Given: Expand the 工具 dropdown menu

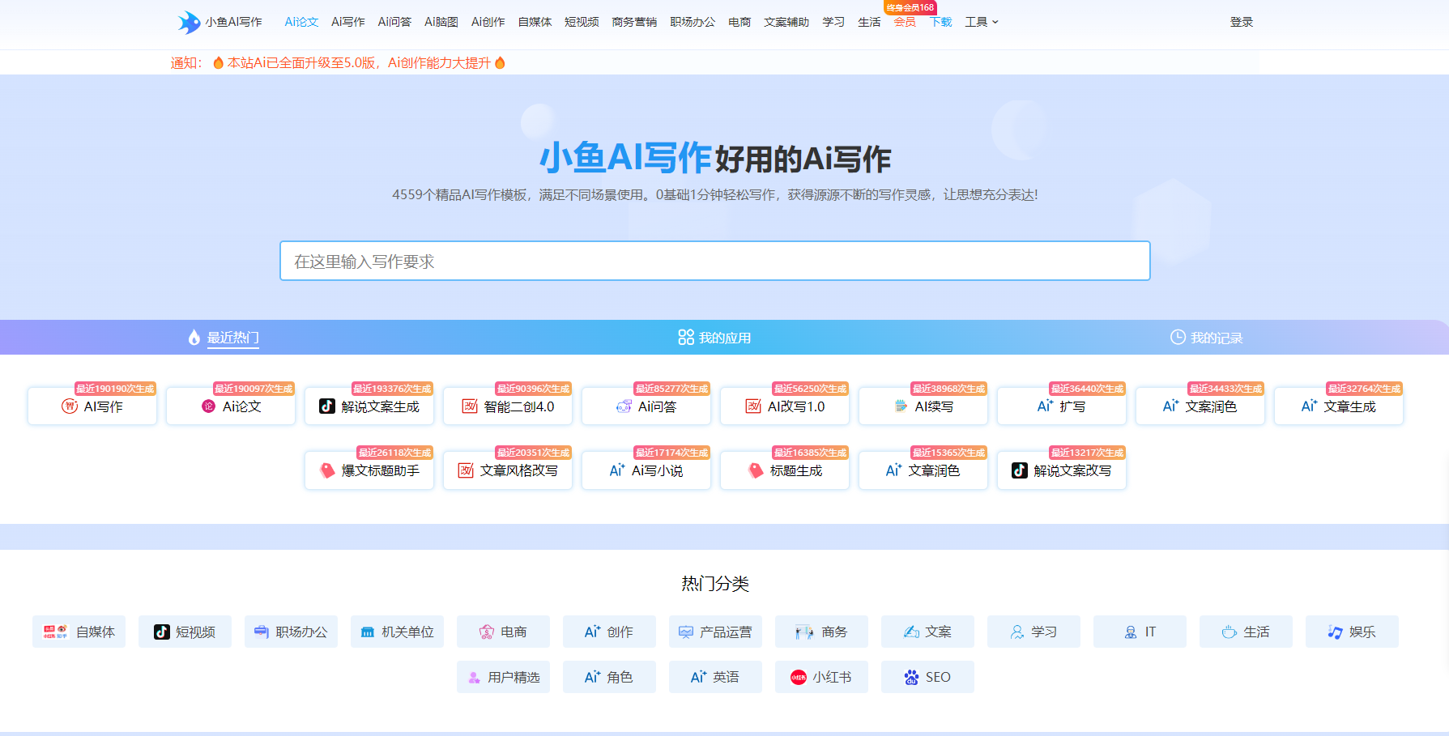Looking at the screenshot, I should click(x=981, y=22).
